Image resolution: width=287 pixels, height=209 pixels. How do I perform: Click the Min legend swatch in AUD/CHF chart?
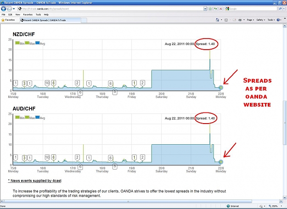click(x=17, y=117)
